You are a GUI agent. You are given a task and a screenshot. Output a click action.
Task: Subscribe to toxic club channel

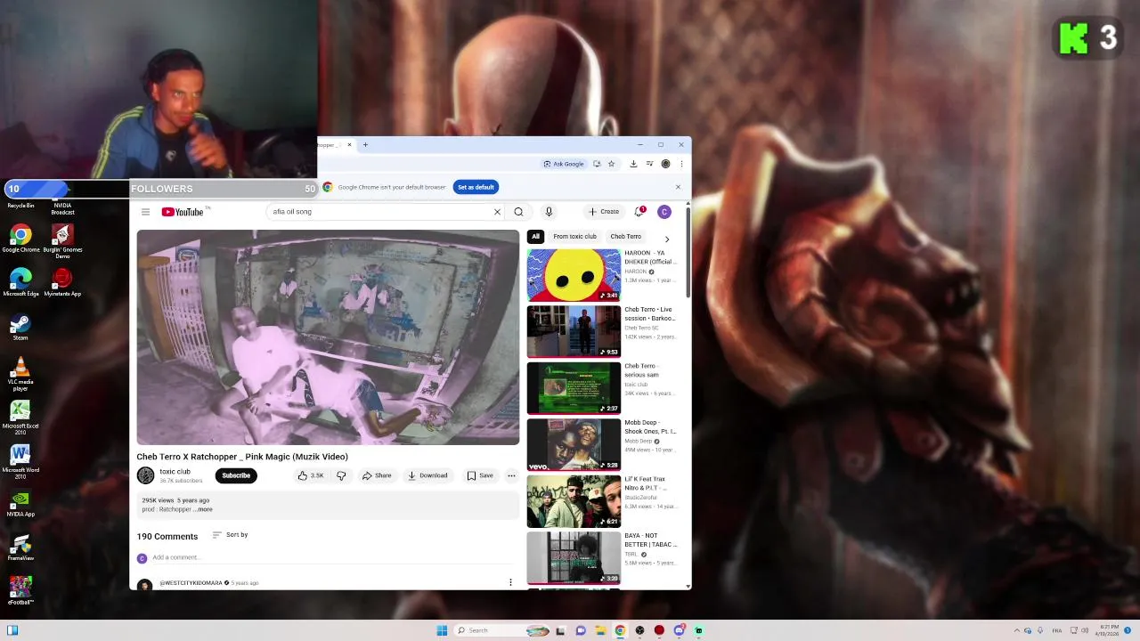(236, 475)
